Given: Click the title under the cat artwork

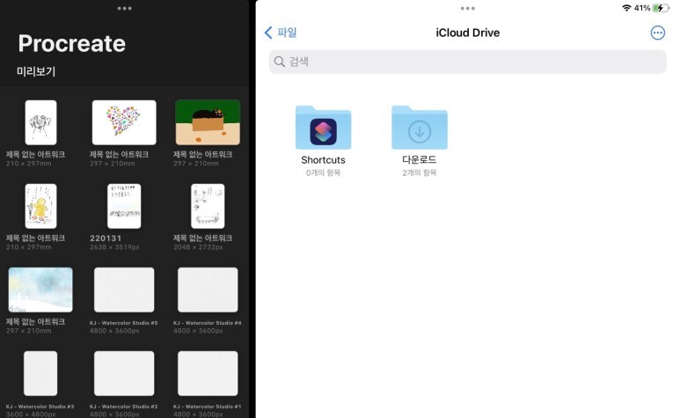Looking at the screenshot, I should pos(203,154).
